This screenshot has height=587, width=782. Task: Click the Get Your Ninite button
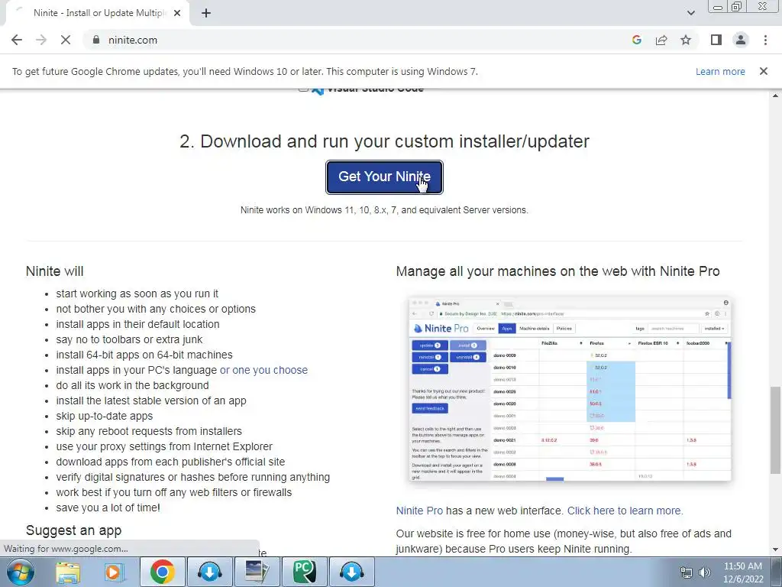click(x=384, y=177)
